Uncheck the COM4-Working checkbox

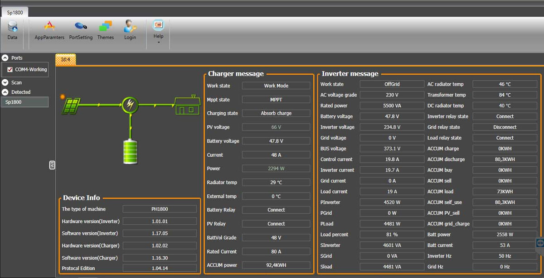point(10,70)
